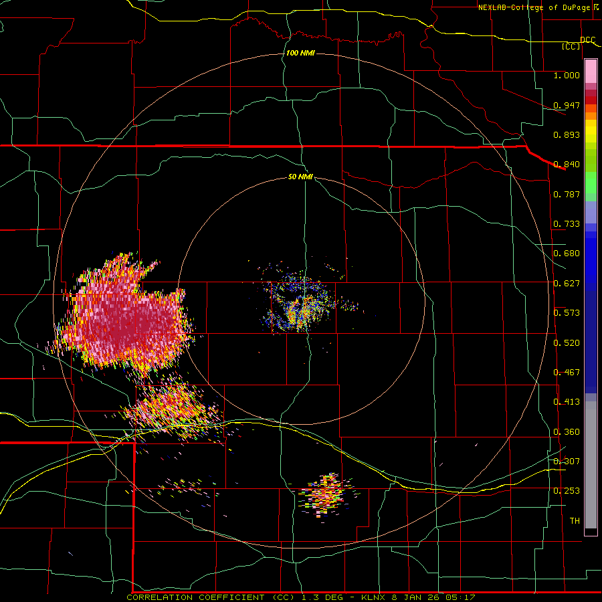The width and height of the screenshot is (602, 602).
Task: Click the 1.000 color scale value
Action: pos(567,75)
